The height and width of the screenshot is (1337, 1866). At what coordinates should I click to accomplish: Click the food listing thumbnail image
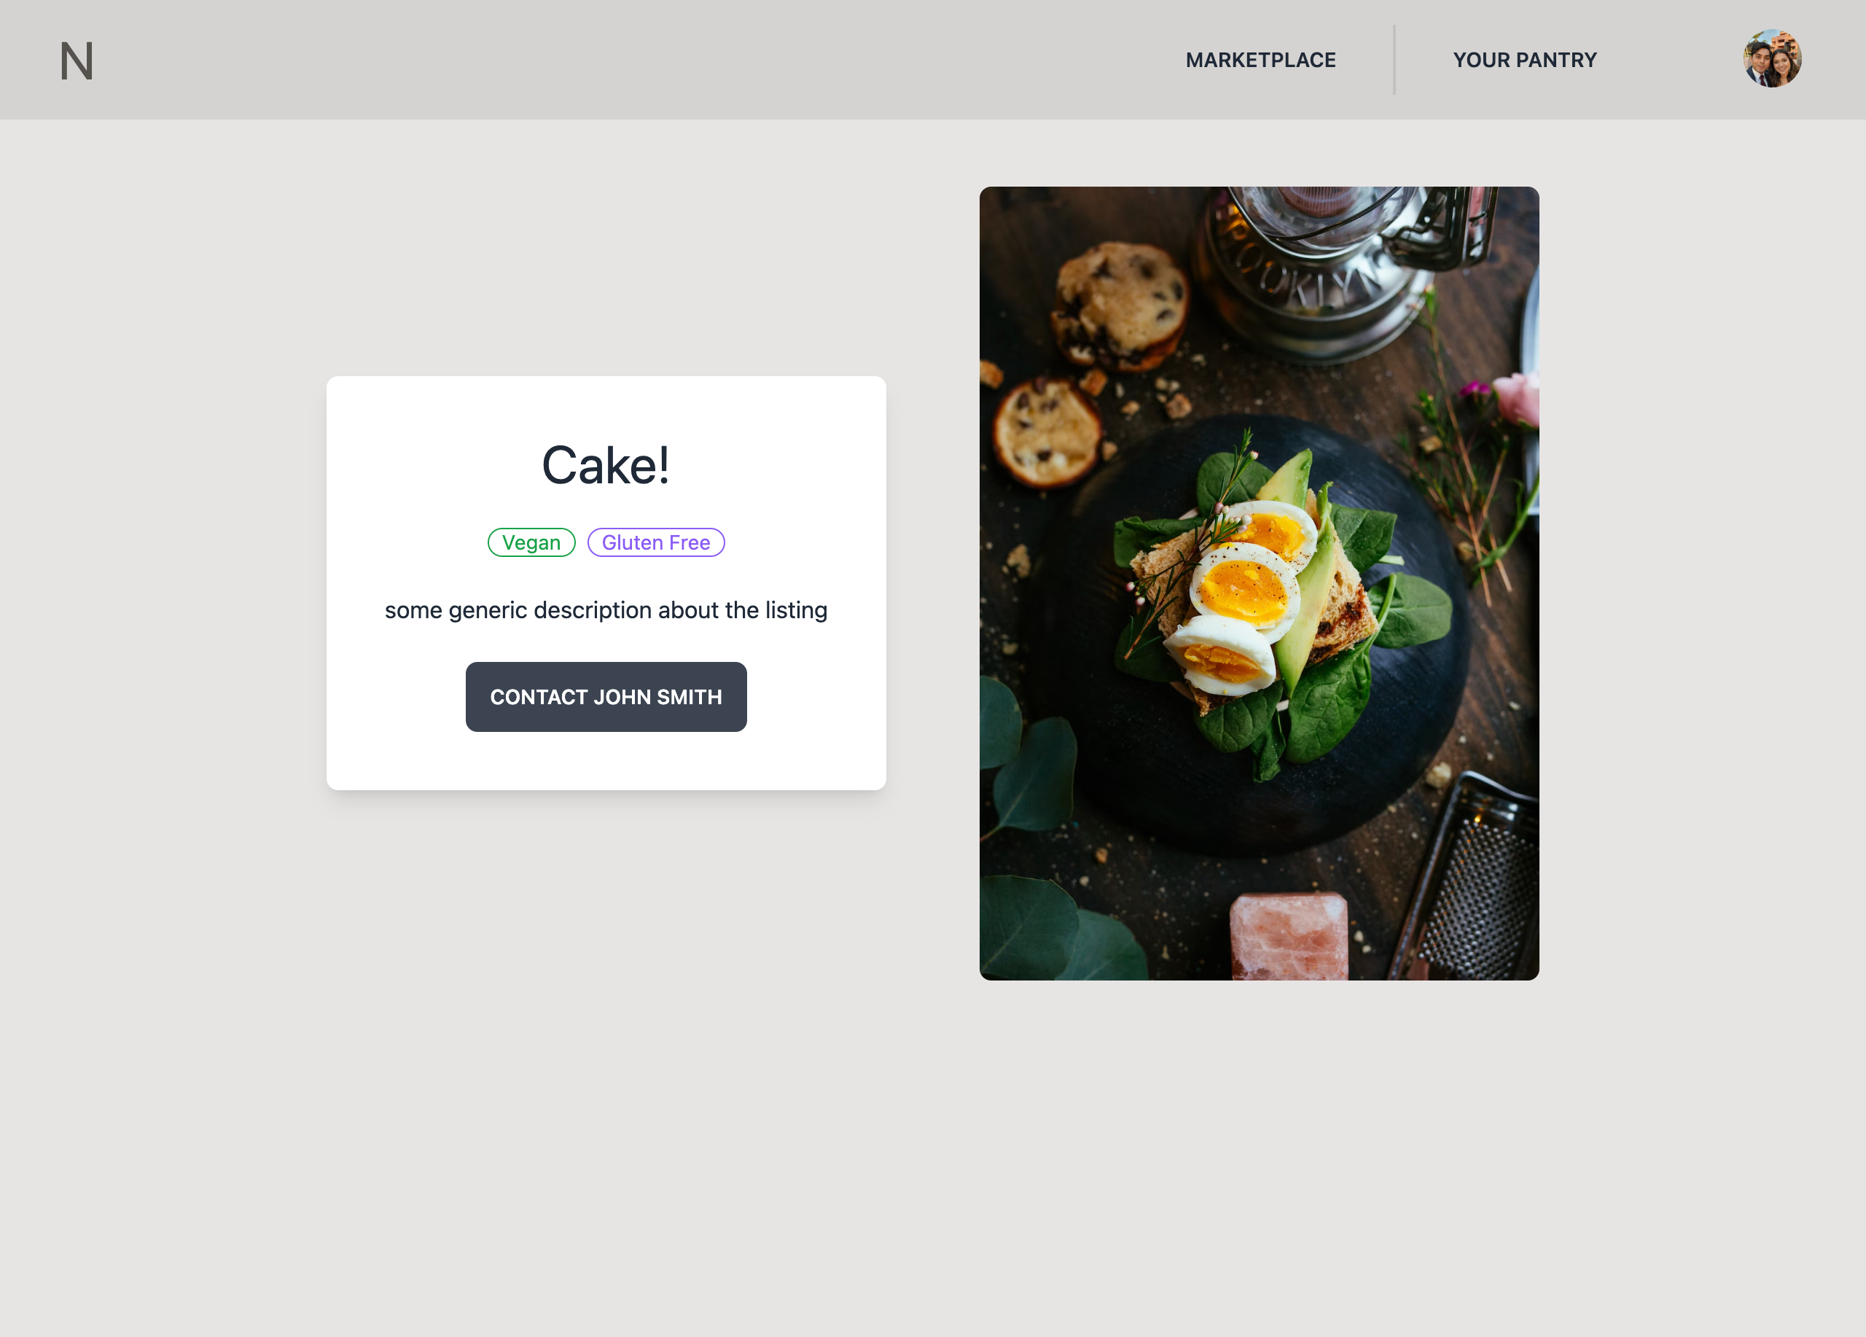(x=1259, y=583)
